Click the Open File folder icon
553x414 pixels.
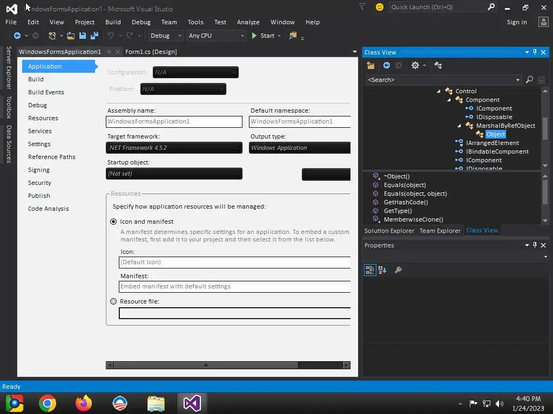point(71,36)
